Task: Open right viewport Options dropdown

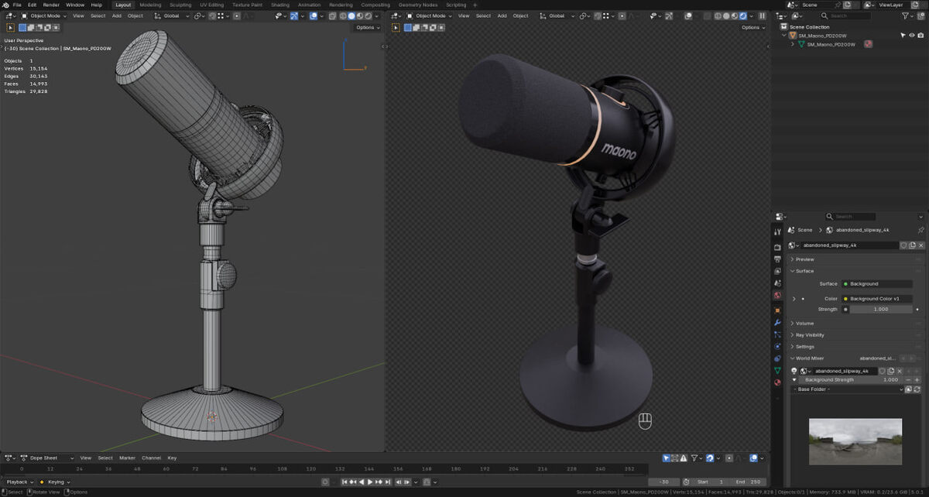Action: [x=753, y=27]
